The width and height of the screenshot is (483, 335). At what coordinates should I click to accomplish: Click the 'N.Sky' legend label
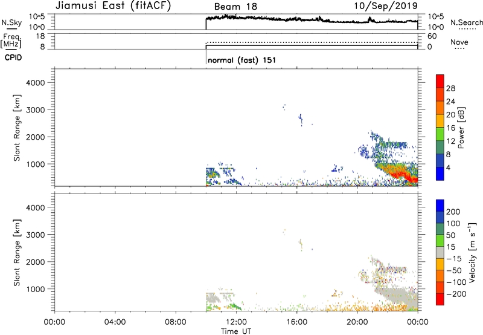(11, 22)
